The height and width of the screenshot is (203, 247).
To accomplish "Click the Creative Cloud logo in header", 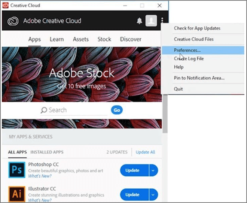I will pyautogui.click(x=13, y=21).
